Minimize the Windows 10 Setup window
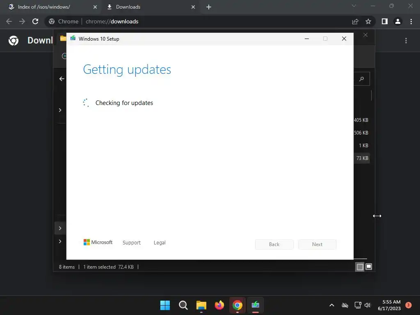 [307, 39]
